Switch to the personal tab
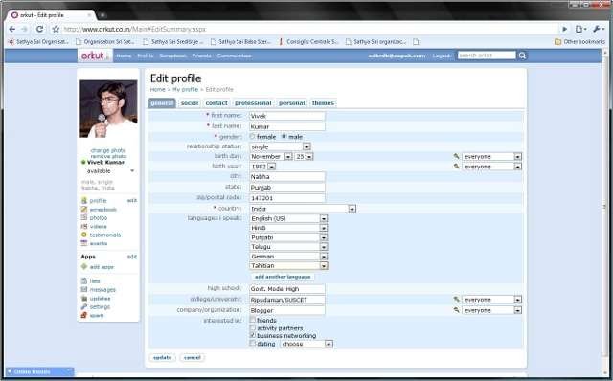Viewport: 613px width, 381px height. (291, 102)
